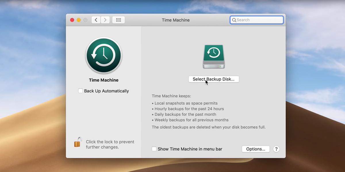This screenshot has height=172, width=345.
Task: Open help with the question mark button
Action: pyautogui.click(x=276, y=149)
